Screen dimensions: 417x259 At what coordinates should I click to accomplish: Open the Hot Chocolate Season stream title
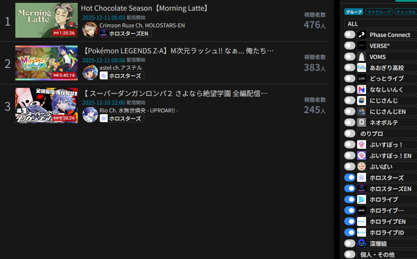(145, 8)
